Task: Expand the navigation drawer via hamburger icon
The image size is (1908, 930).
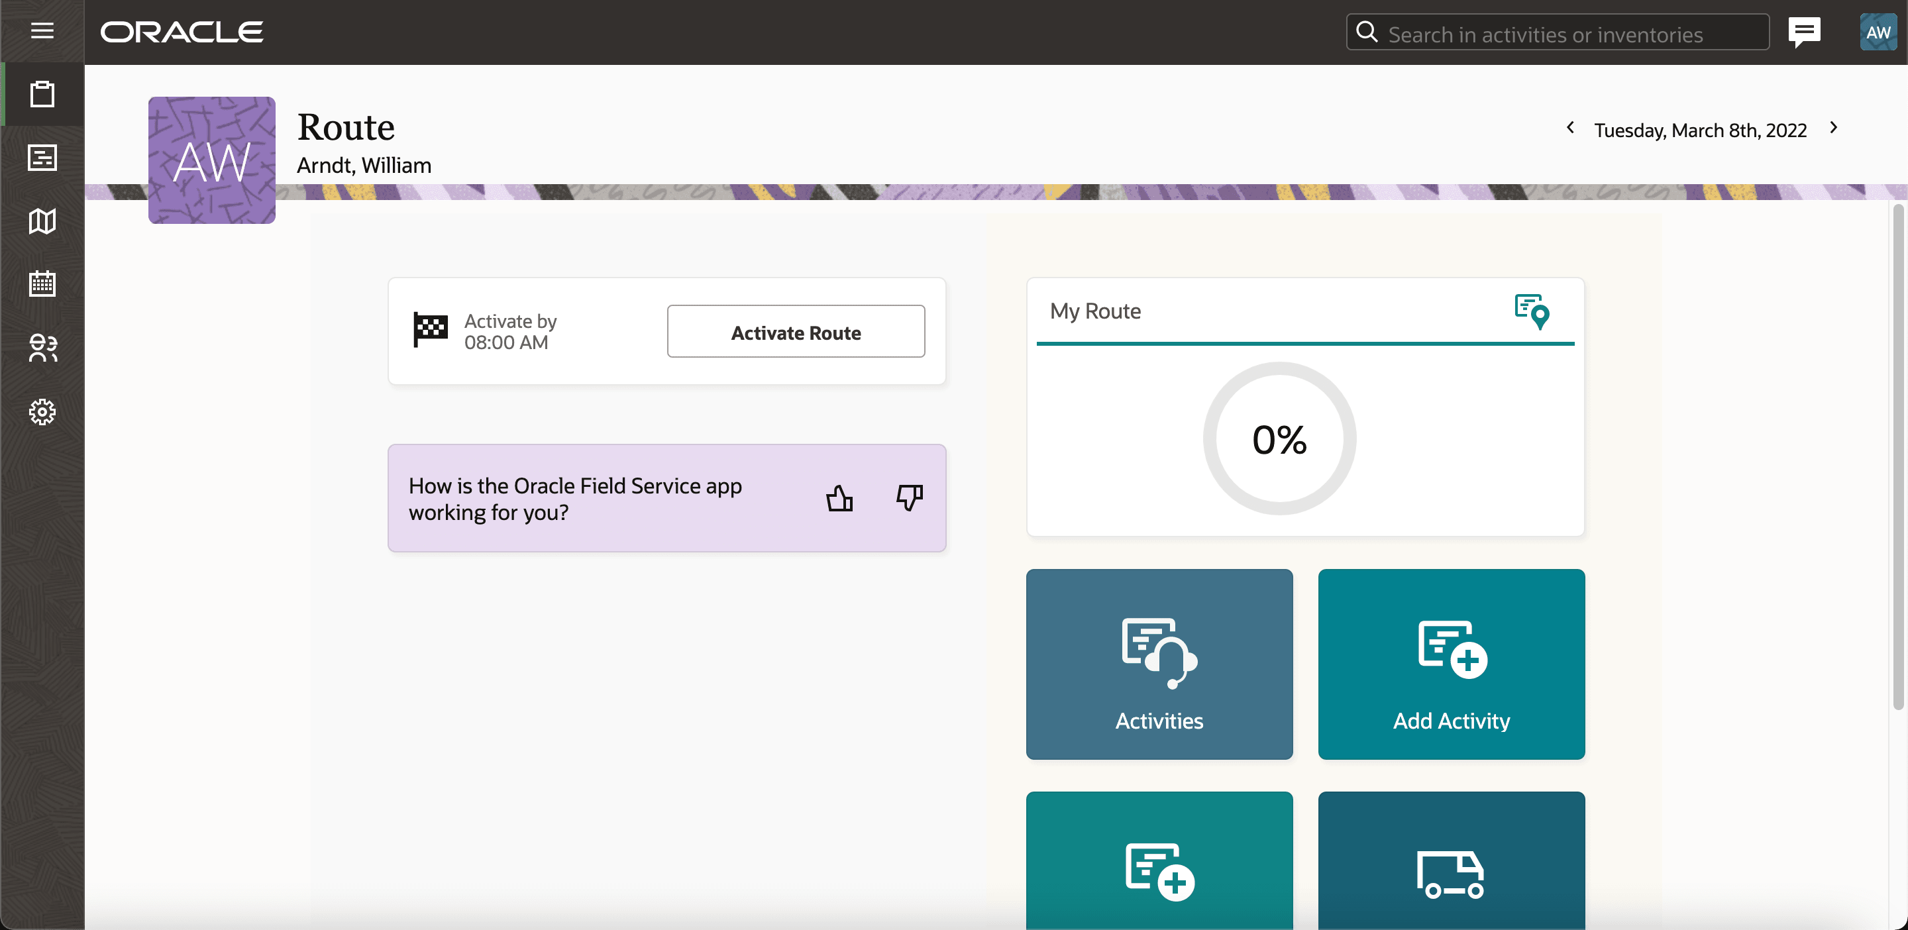Action: pos(42,30)
